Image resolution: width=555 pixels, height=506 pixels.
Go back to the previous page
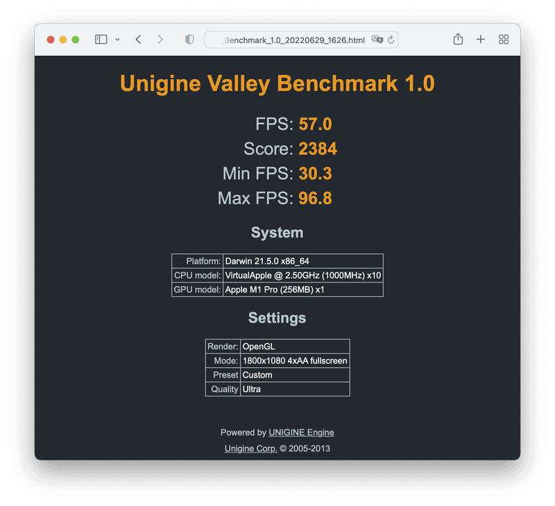pos(139,40)
